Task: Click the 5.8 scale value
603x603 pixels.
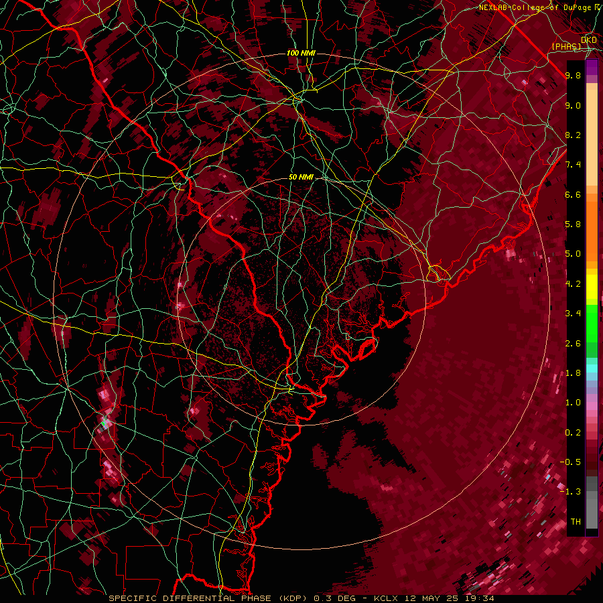Action: (573, 224)
